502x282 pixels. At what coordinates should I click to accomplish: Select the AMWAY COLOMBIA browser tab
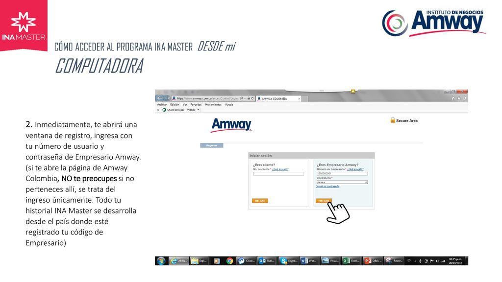point(278,98)
